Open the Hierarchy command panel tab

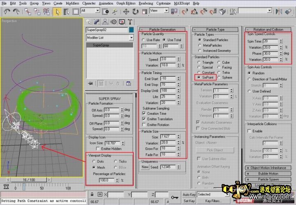[105, 22]
